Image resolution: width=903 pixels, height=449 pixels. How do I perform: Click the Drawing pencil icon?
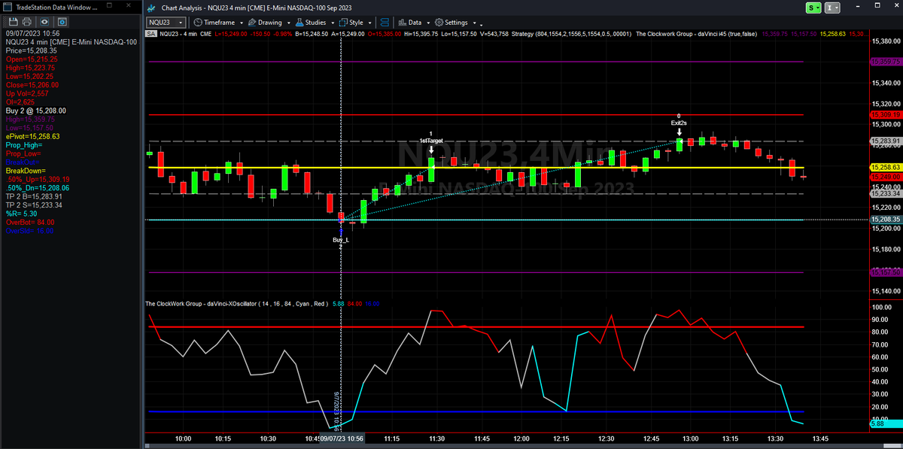[x=251, y=23]
